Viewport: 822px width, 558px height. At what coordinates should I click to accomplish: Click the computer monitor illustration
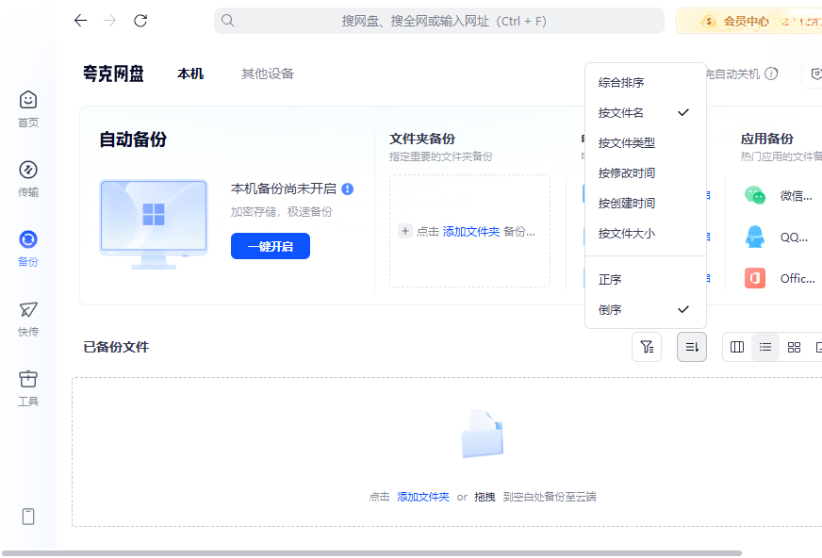pyautogui.click(x=154, y=224)
